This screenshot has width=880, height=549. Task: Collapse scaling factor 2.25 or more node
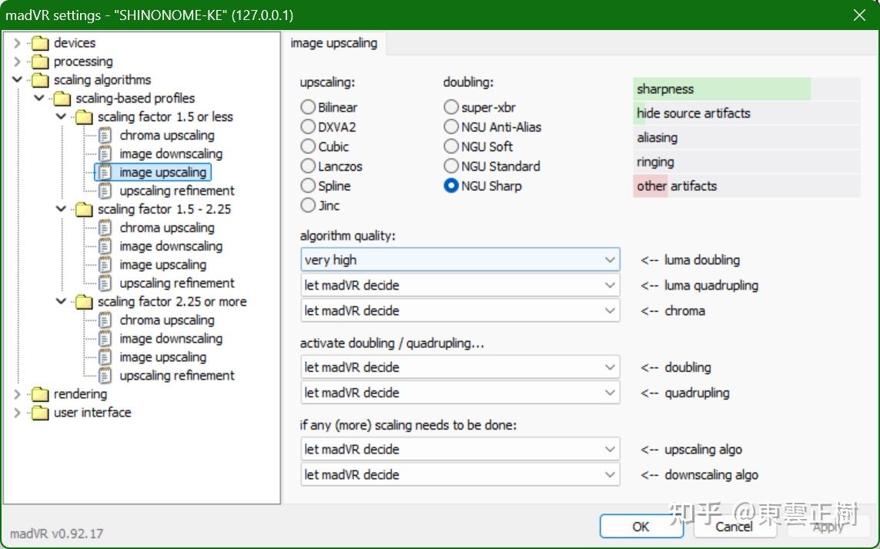click(61, 301)
